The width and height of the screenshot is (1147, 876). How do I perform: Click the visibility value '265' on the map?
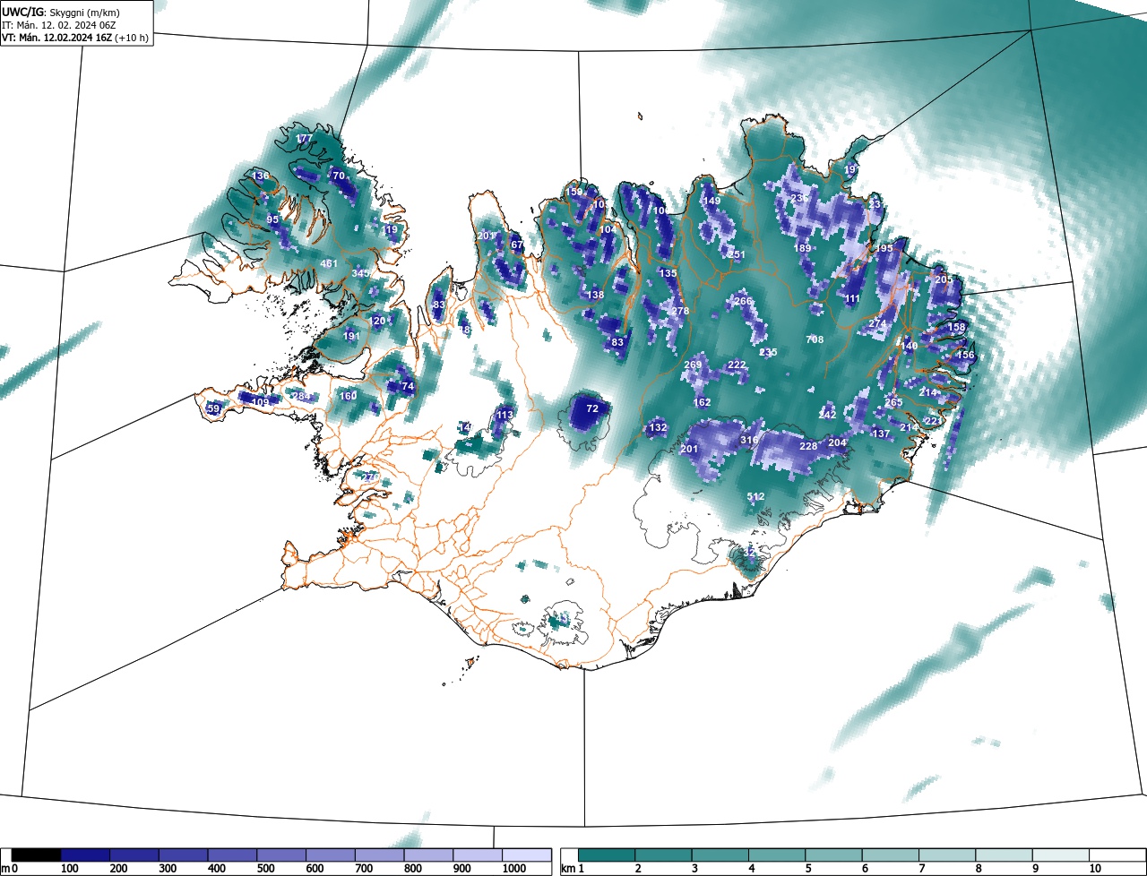[893, 402]
